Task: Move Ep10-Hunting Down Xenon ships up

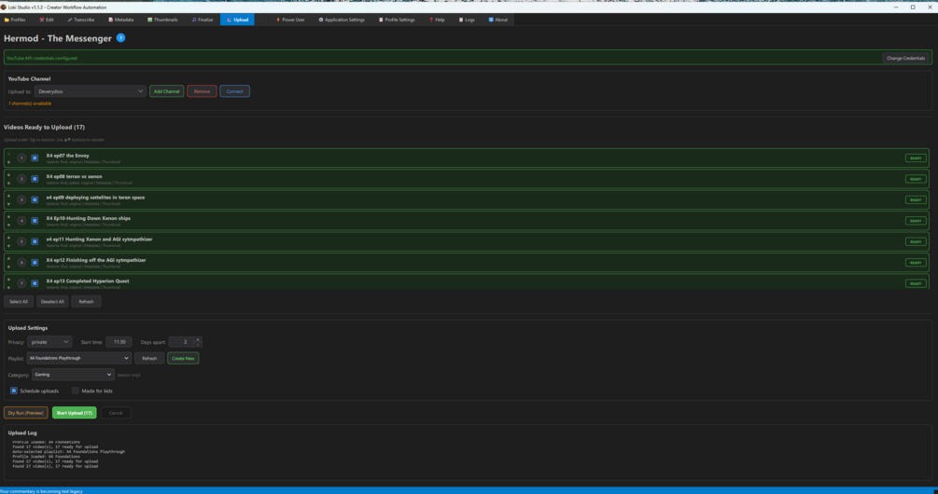Action: tap(9, 217)
